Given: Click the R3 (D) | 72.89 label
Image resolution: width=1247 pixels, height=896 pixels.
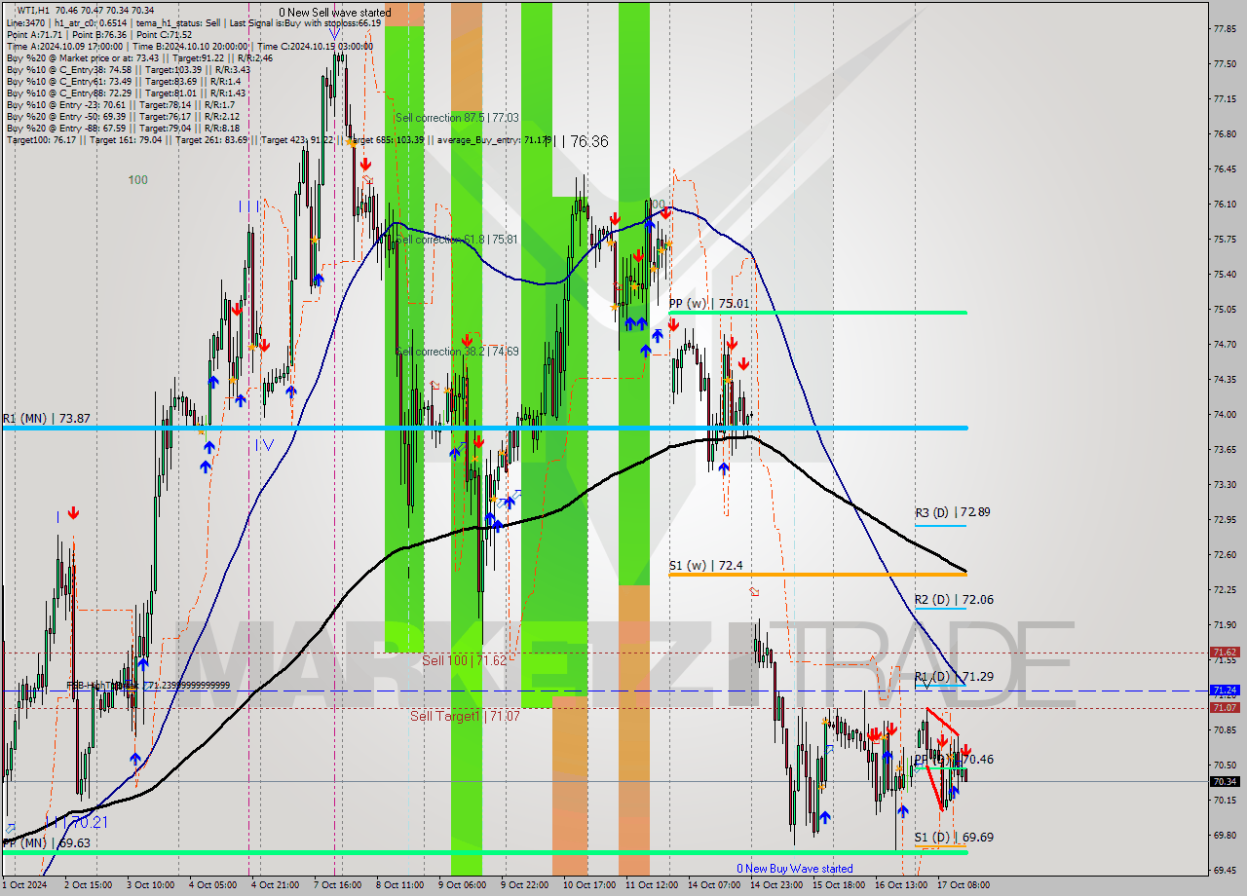Looking at the screenshot, I should [953, 511].
